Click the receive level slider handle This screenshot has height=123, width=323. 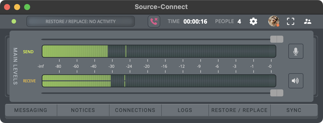277,93
